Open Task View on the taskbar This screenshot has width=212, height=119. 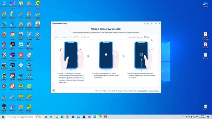[51, 117]
